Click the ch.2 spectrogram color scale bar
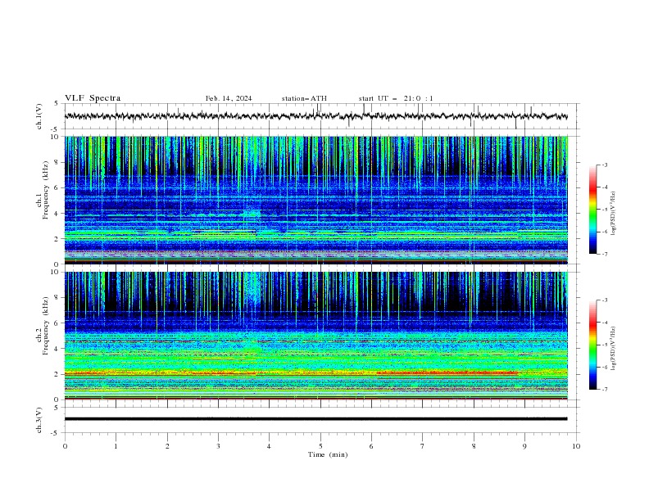Image resolution: width=649 pixels, height=501 pixels. click(593, 345)
